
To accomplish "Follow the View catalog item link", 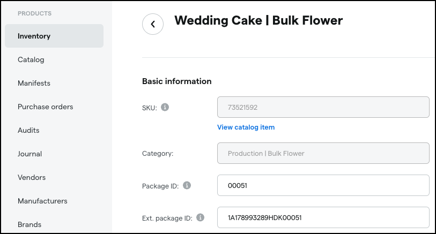I will click(246, 127).
